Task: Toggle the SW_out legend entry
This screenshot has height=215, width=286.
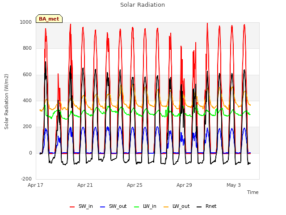Action: [x=113, y=206]
